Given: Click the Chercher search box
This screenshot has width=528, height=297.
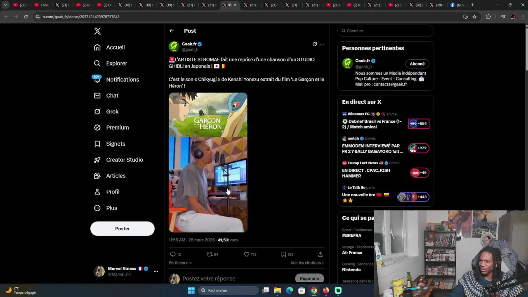Looking at the screenshot, I should [386, 31].
